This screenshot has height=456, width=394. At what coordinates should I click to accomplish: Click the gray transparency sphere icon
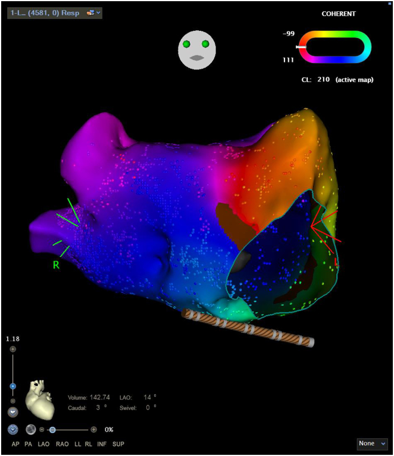click(x=31, y=429)
